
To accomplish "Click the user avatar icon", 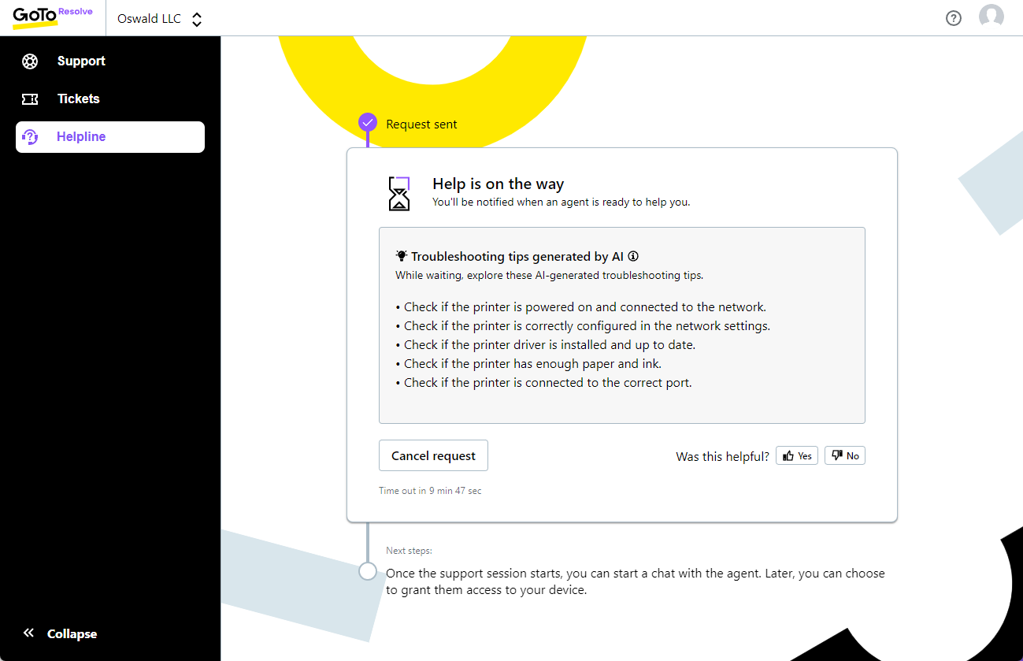I will click(x=991, y=16).
